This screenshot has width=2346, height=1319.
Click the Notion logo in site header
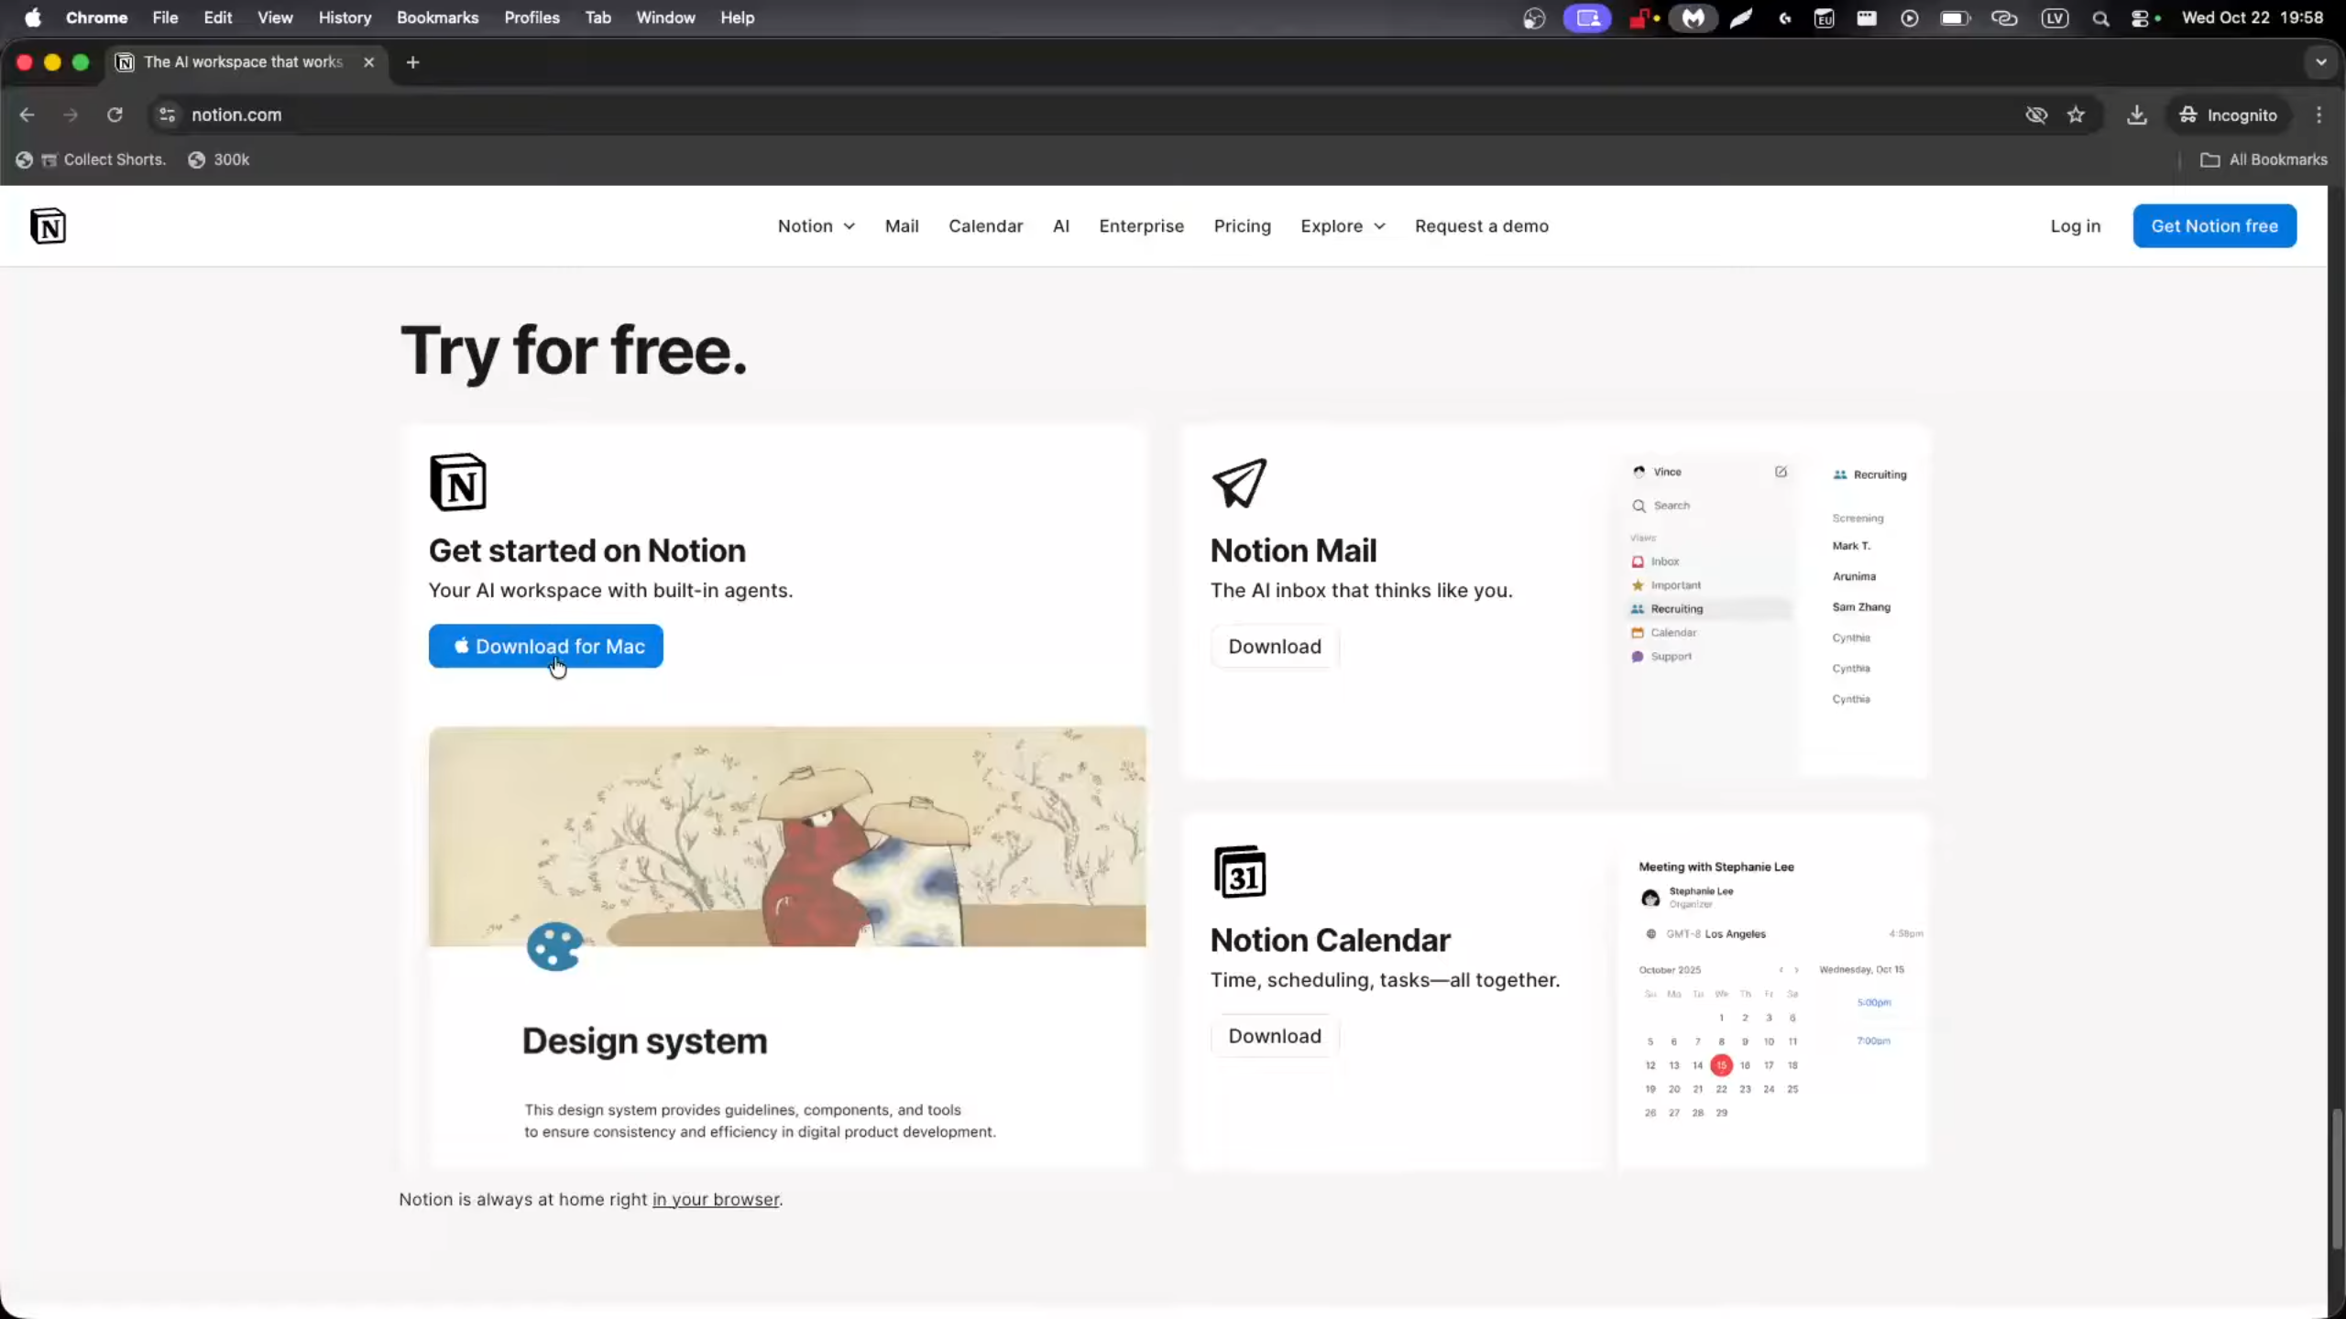point(48,226)
